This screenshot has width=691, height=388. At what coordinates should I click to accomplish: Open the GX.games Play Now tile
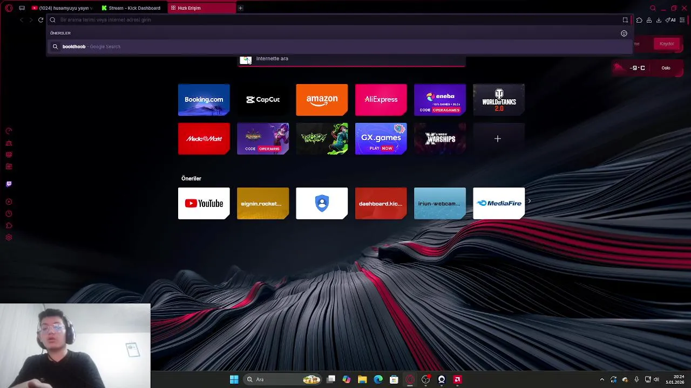coord(381,138)
